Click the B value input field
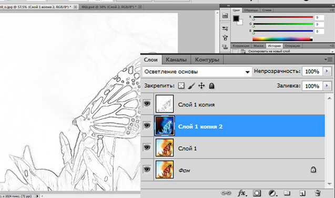The width and height of the screenshot is (335, 198). point(319,32)
